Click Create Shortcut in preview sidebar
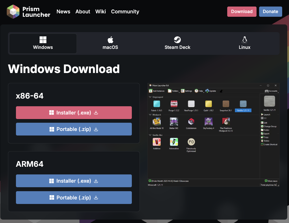 click(x=269, y=144)
